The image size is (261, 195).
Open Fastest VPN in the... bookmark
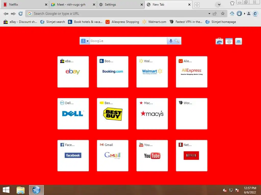pyautogui.click(x=186, y=22)
